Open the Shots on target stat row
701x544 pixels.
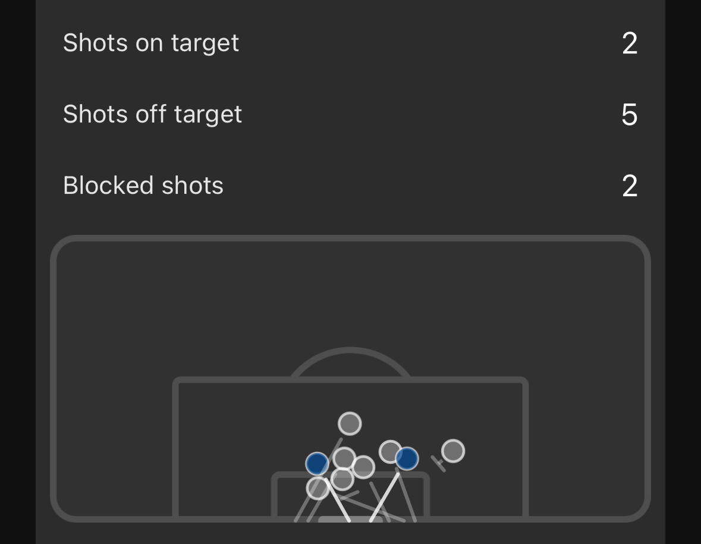151,43
